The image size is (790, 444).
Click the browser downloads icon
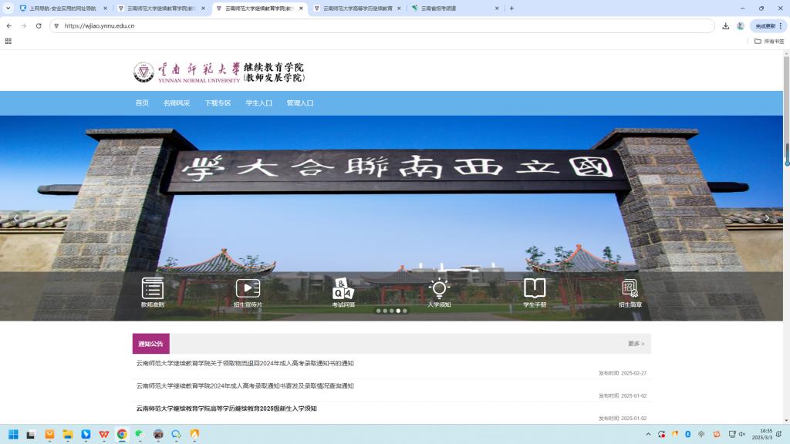coord(725,25)
